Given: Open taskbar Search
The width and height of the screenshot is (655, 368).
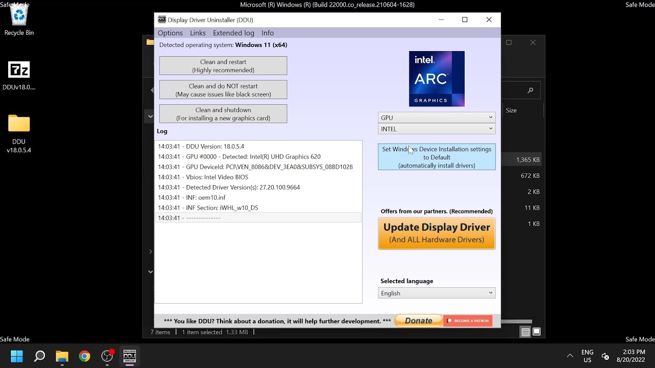Looking at the screenshot, I should pyautogui.click(x=39, y=356).
